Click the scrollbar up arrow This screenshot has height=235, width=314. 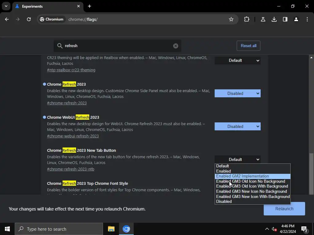click(311, 58)
